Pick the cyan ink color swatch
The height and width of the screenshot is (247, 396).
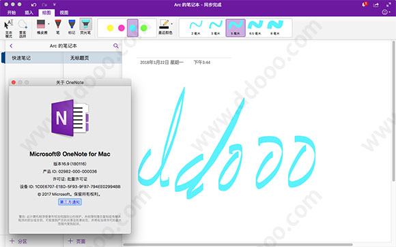pyautogui.click(x=132, y=28)
